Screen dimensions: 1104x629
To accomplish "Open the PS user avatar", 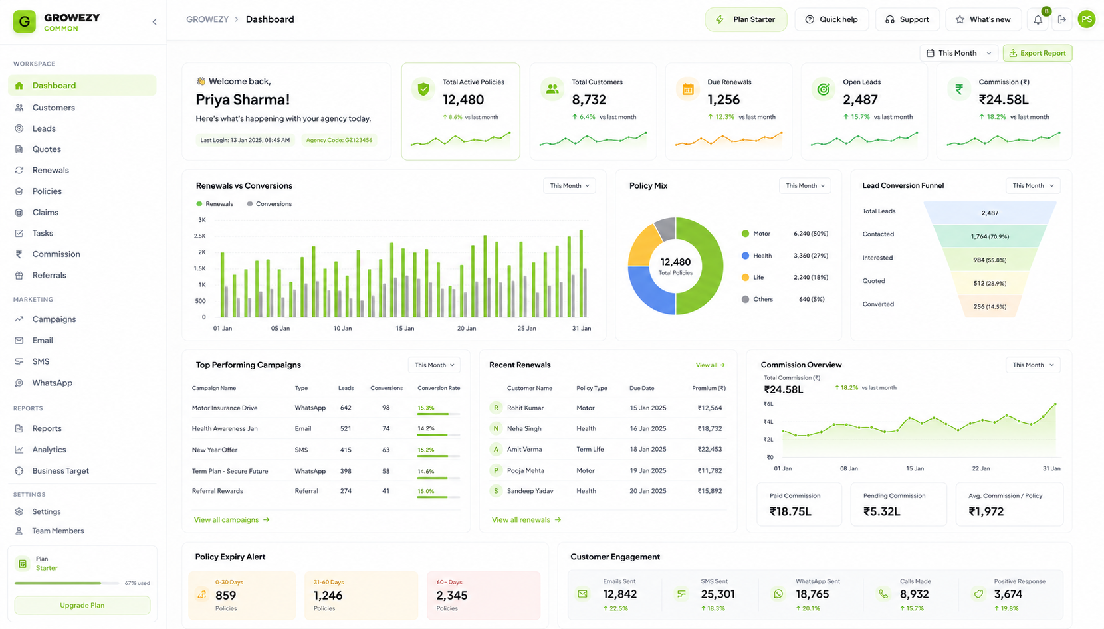I will 1087,20.
